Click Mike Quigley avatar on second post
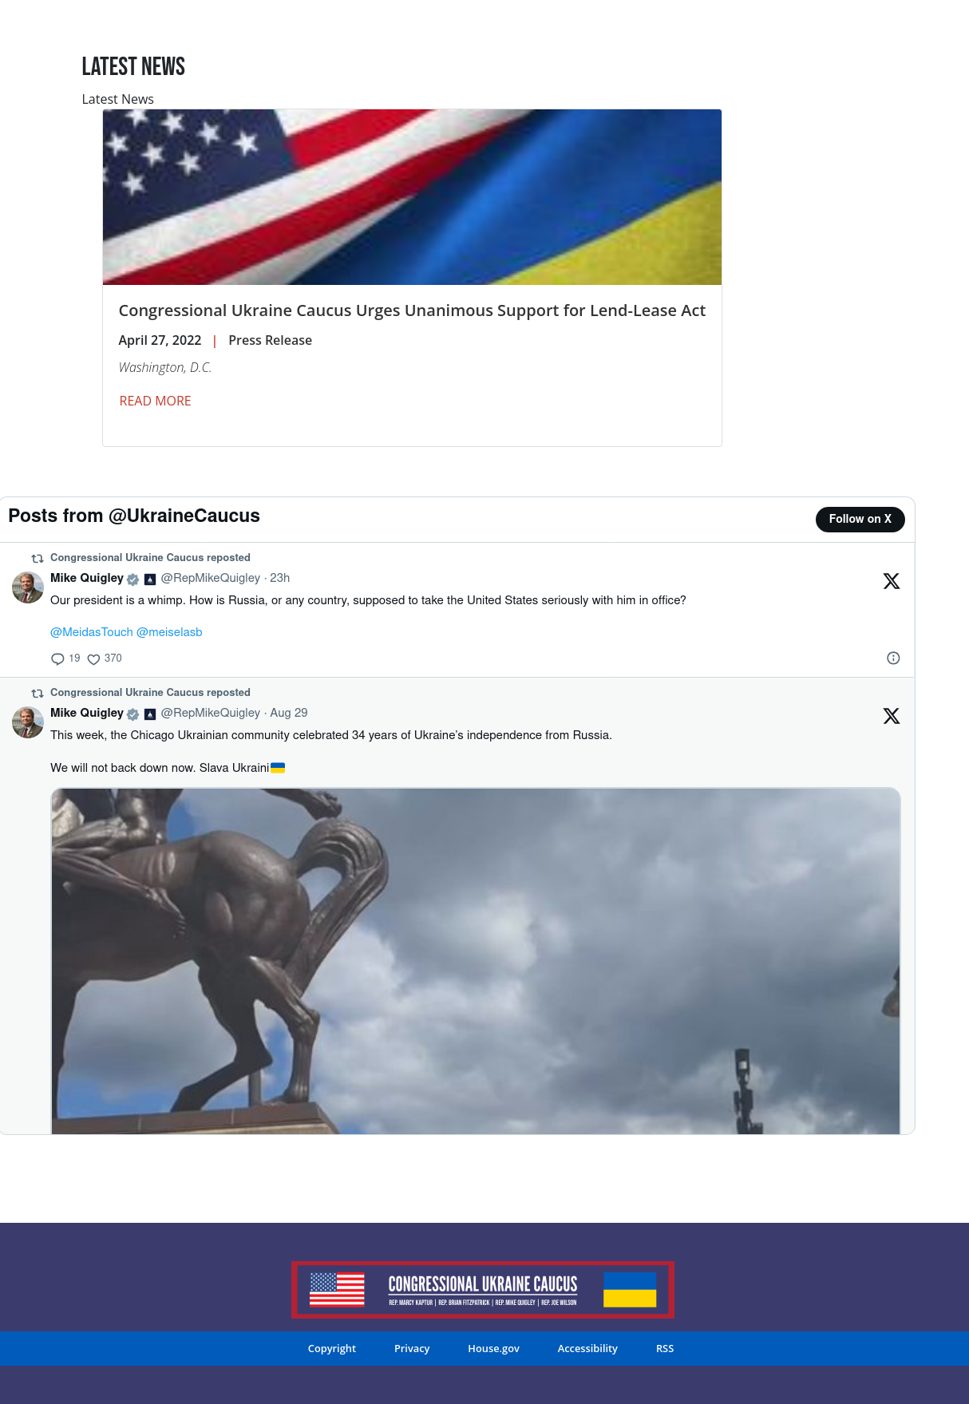969x1404 pixels. (x=28, y=722)
